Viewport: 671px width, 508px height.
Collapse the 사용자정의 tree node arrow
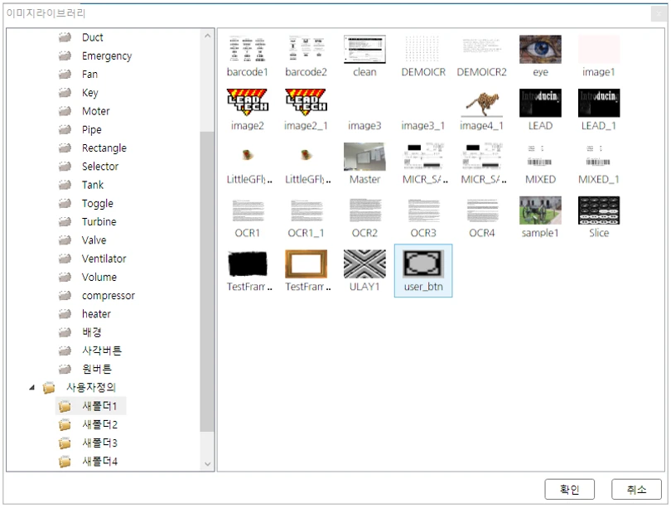click(x=32, y=388)
